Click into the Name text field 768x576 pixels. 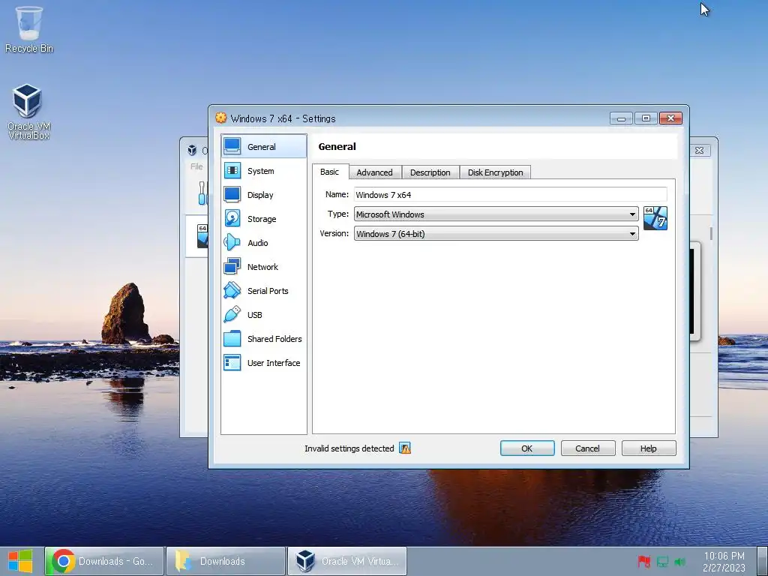(x=510, y=194)
